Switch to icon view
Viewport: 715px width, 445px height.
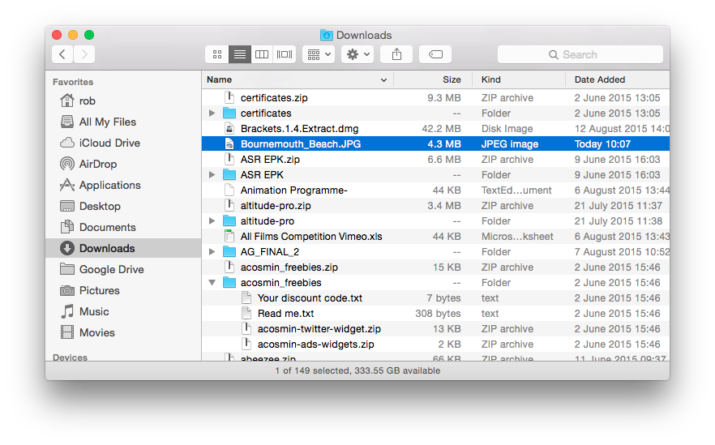click(217, 55)
